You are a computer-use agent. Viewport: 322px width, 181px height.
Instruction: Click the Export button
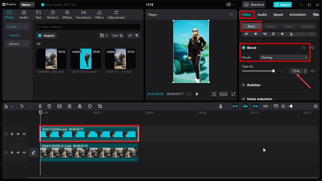coord(282,5)
